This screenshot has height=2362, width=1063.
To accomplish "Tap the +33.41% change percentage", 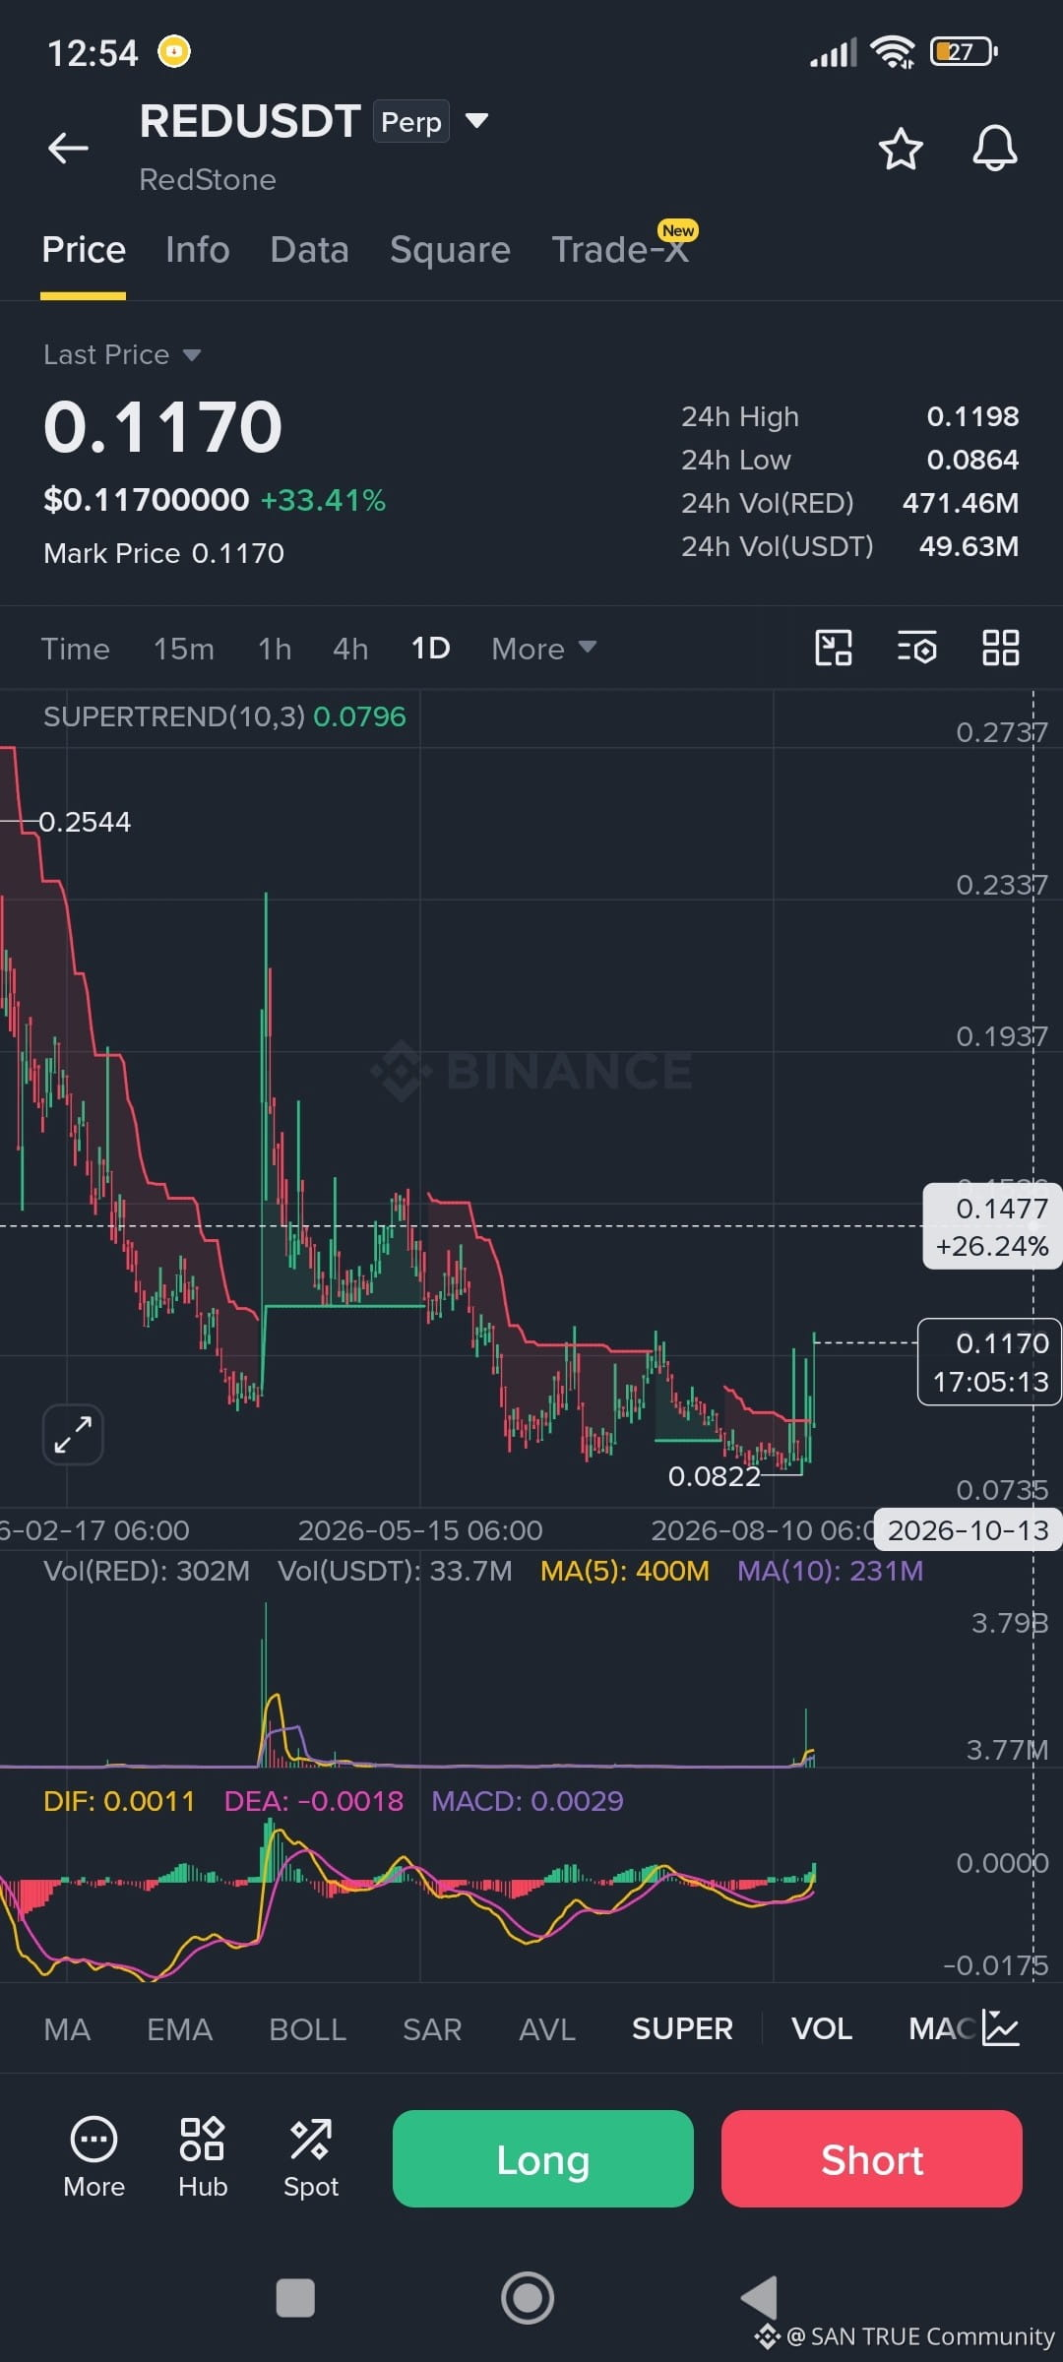I will (x=323, y=500).
